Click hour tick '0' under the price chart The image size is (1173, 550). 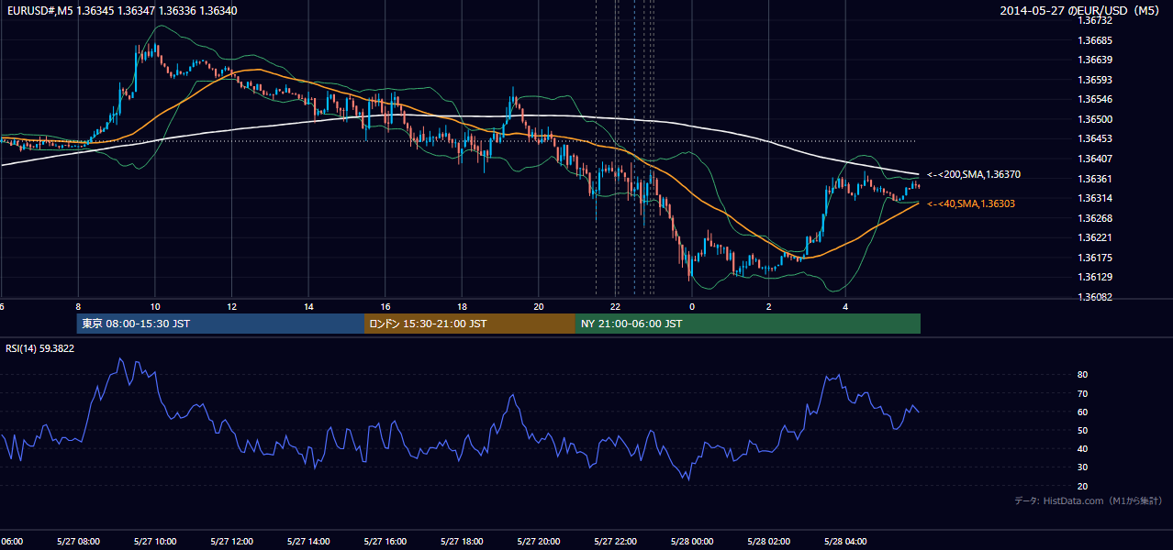coord(692,307)
